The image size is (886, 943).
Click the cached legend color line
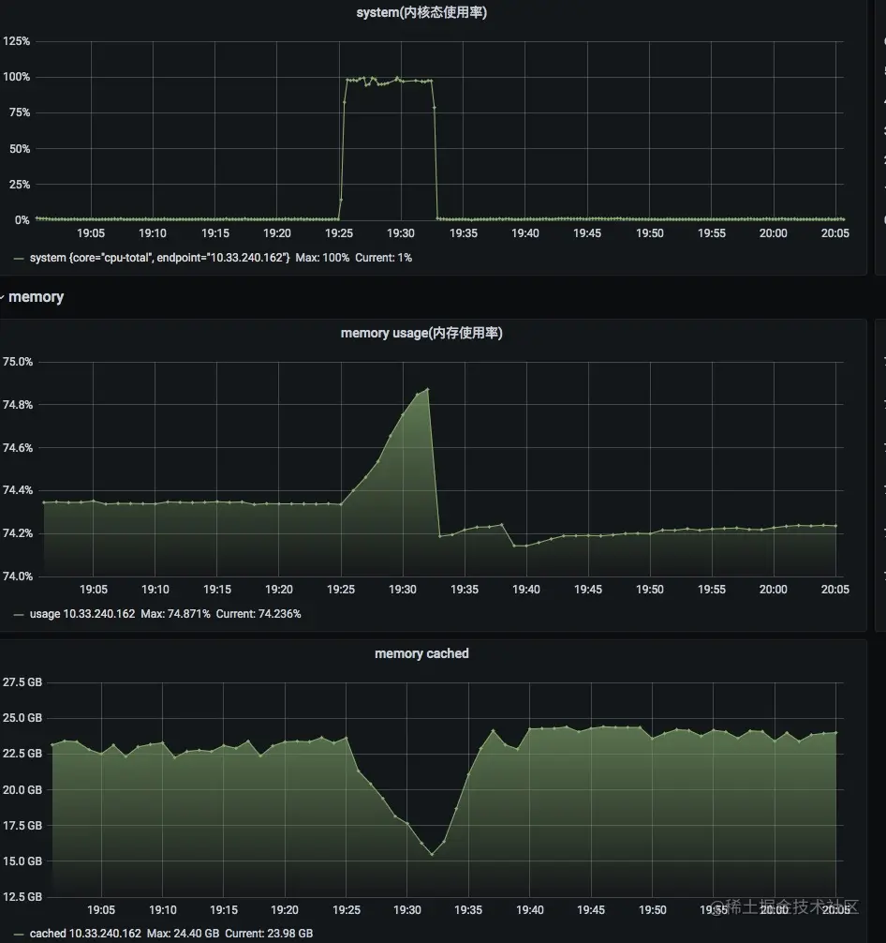(19, 934)
